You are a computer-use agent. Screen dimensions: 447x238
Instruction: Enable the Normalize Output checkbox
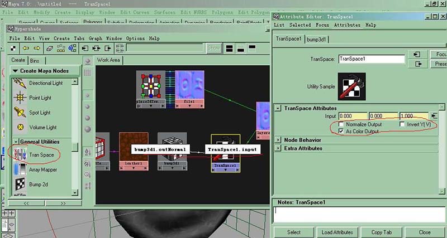coord(341,124)
